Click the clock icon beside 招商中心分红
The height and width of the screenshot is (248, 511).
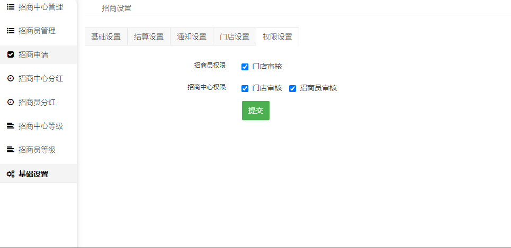[10, 79]
